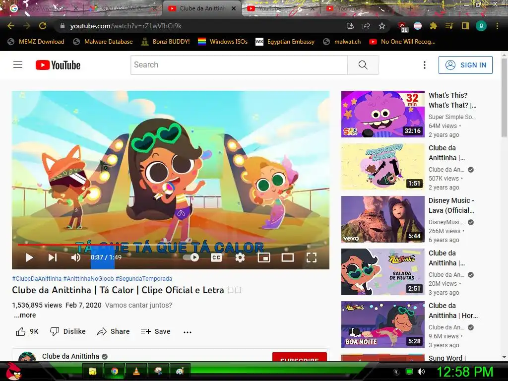Enable miniplayer mode
The image size is (508, 381).
pos(264,257)
